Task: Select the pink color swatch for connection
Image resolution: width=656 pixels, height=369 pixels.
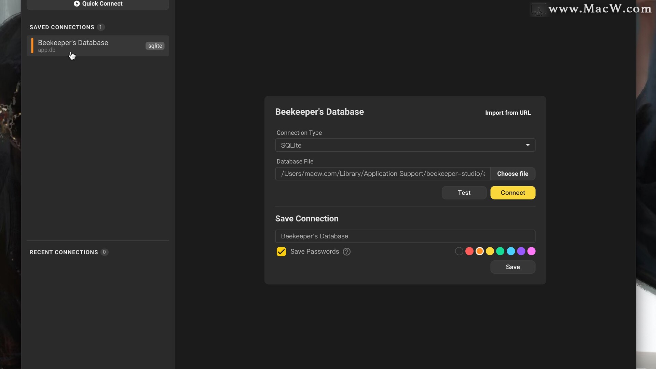Action: pyautogui.click(x=532, y=251)
